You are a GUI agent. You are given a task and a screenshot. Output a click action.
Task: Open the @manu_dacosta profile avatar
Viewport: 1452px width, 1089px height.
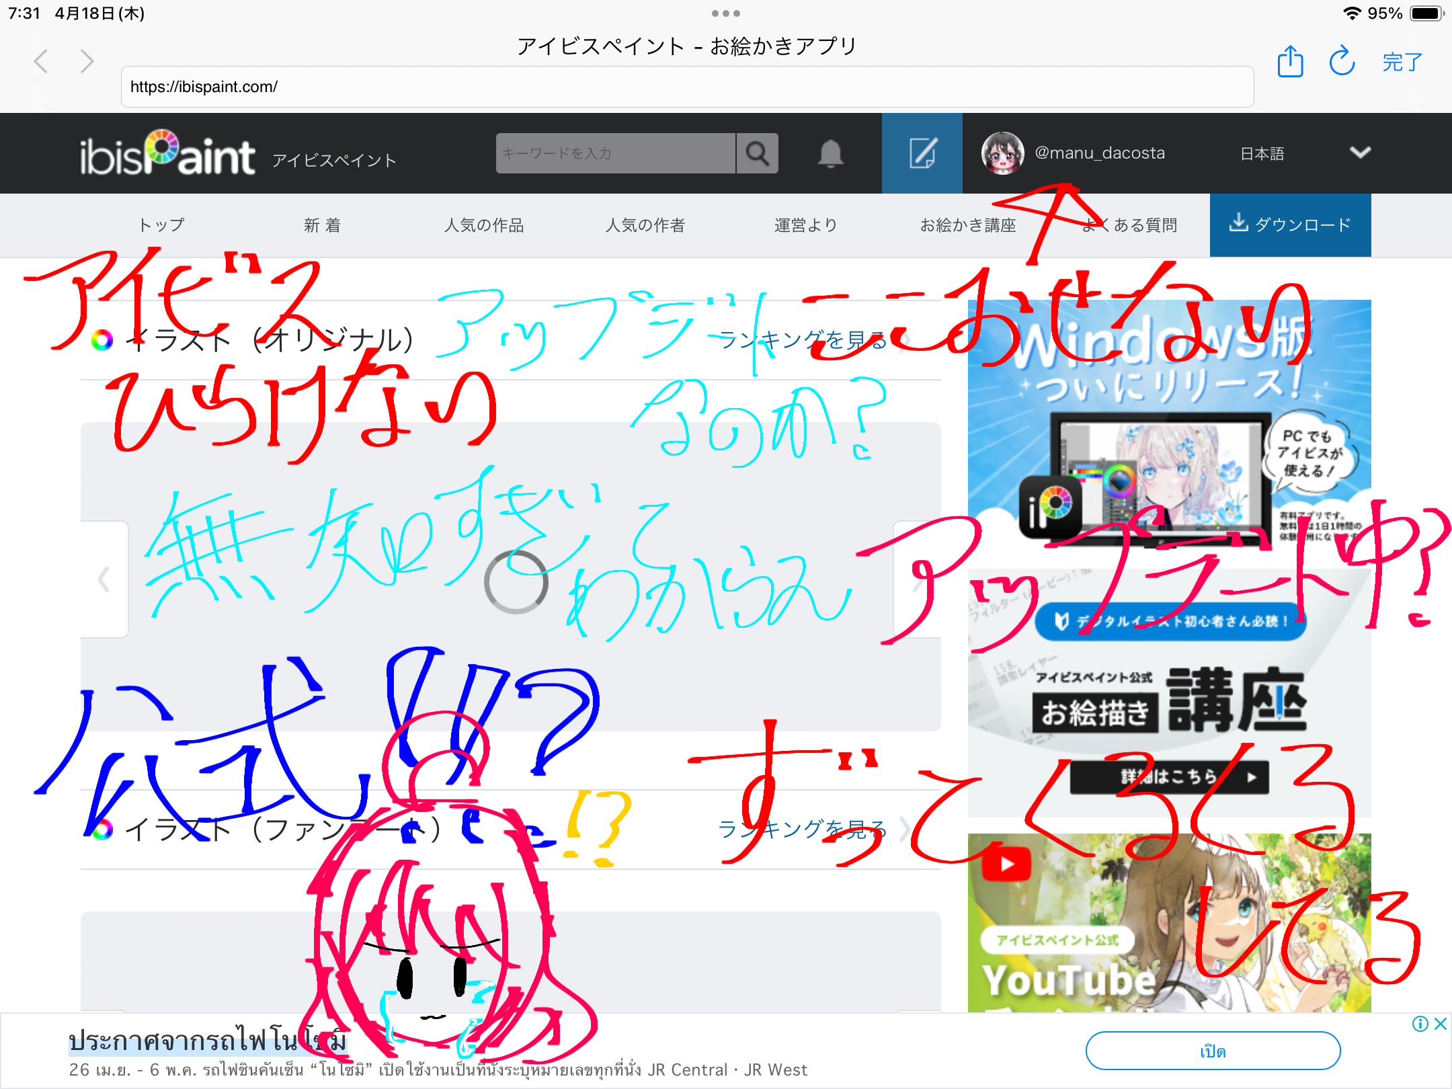(1002, 153)
